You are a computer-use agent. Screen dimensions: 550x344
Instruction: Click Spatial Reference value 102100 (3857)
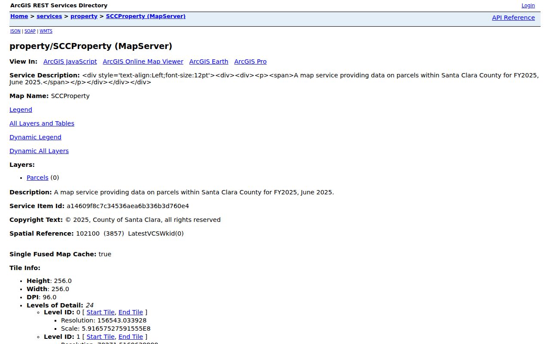click(x=100, y=233)
